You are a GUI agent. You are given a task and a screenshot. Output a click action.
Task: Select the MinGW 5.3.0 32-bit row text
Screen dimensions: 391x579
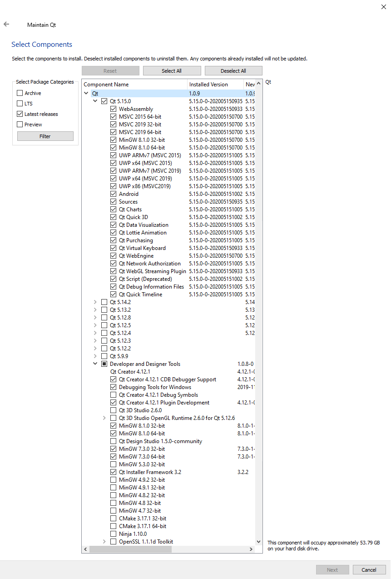point(142,464)
